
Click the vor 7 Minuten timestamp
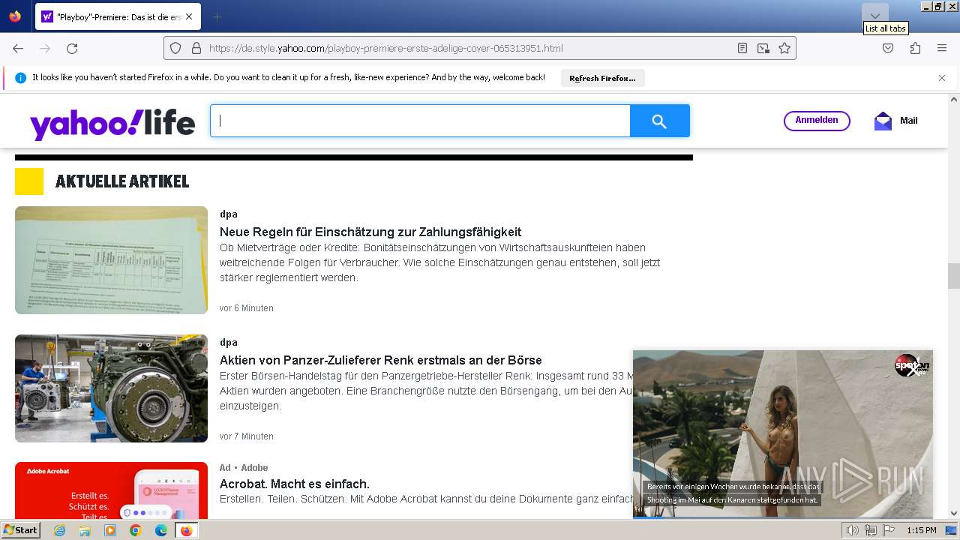click(247, 436)
